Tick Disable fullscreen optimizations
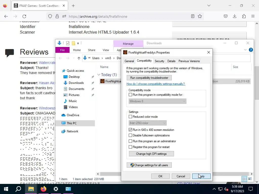Viewport: 259px width, 194px height. [130, 135]
